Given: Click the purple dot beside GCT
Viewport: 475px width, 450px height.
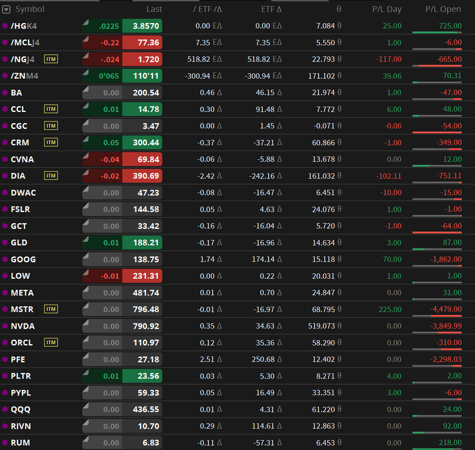Looking at the screenshot, I should pos(5,226).
